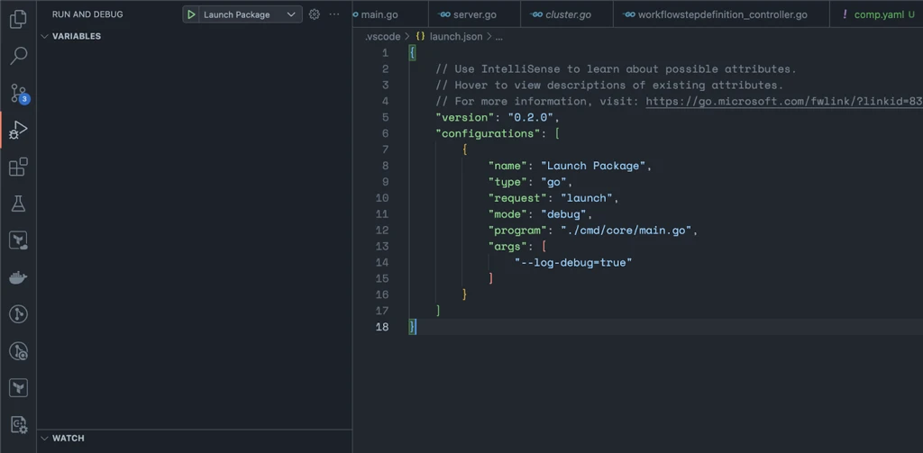Open the Testing flask icon view
Viewport: 923px width, 453px height.
(x=18, y=204)
